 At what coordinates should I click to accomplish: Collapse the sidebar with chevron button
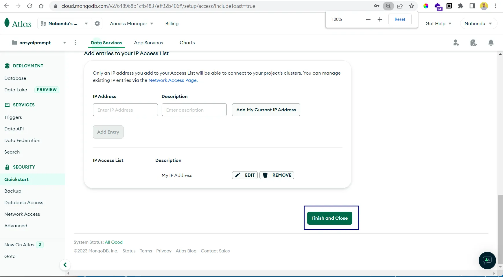(65, 265)
